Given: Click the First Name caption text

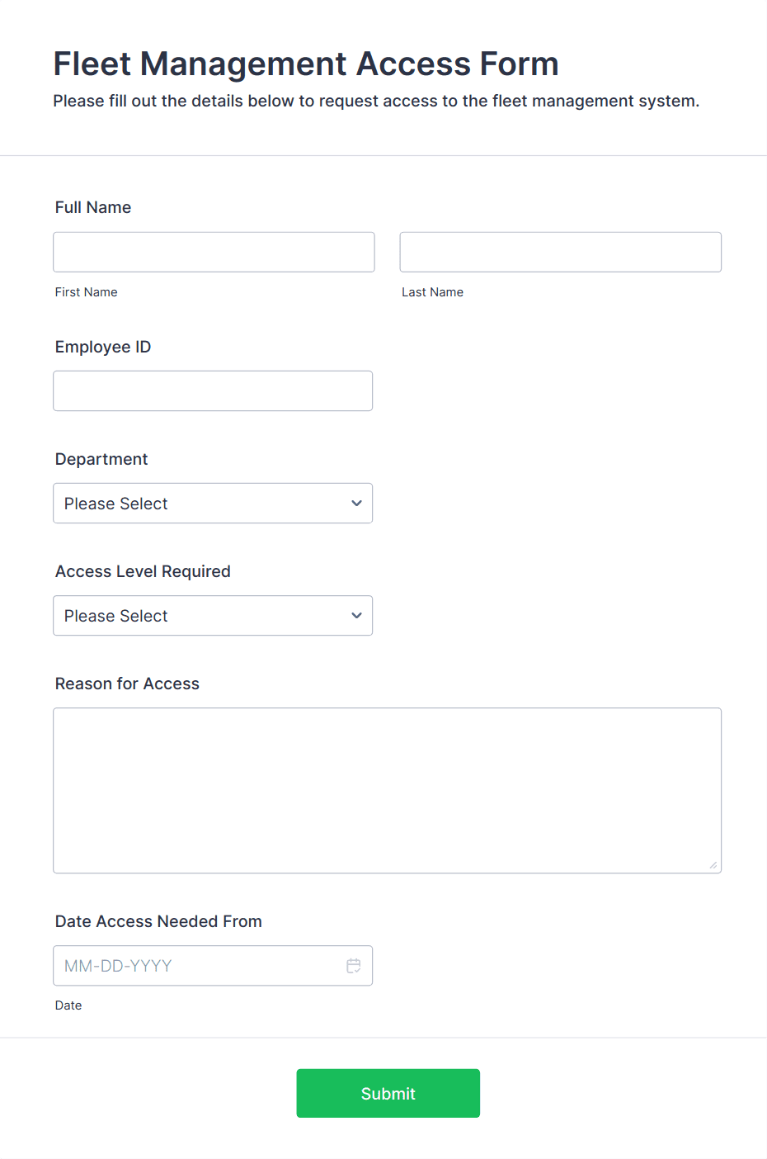Looking at the screenshot, I should (x=86, y=291).
